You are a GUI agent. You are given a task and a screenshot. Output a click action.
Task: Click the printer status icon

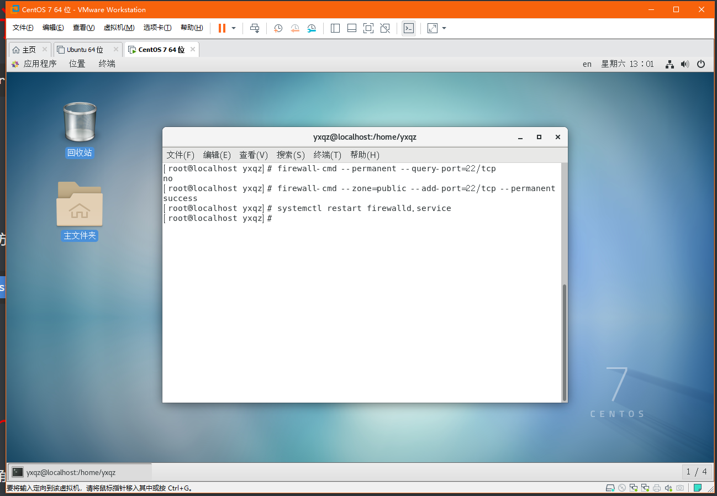tap(657, 488)
